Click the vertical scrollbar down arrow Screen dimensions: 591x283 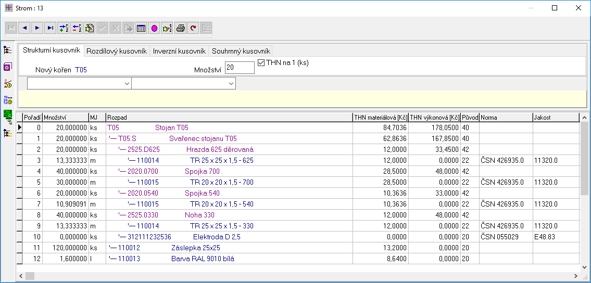click(x=585, y=267)
